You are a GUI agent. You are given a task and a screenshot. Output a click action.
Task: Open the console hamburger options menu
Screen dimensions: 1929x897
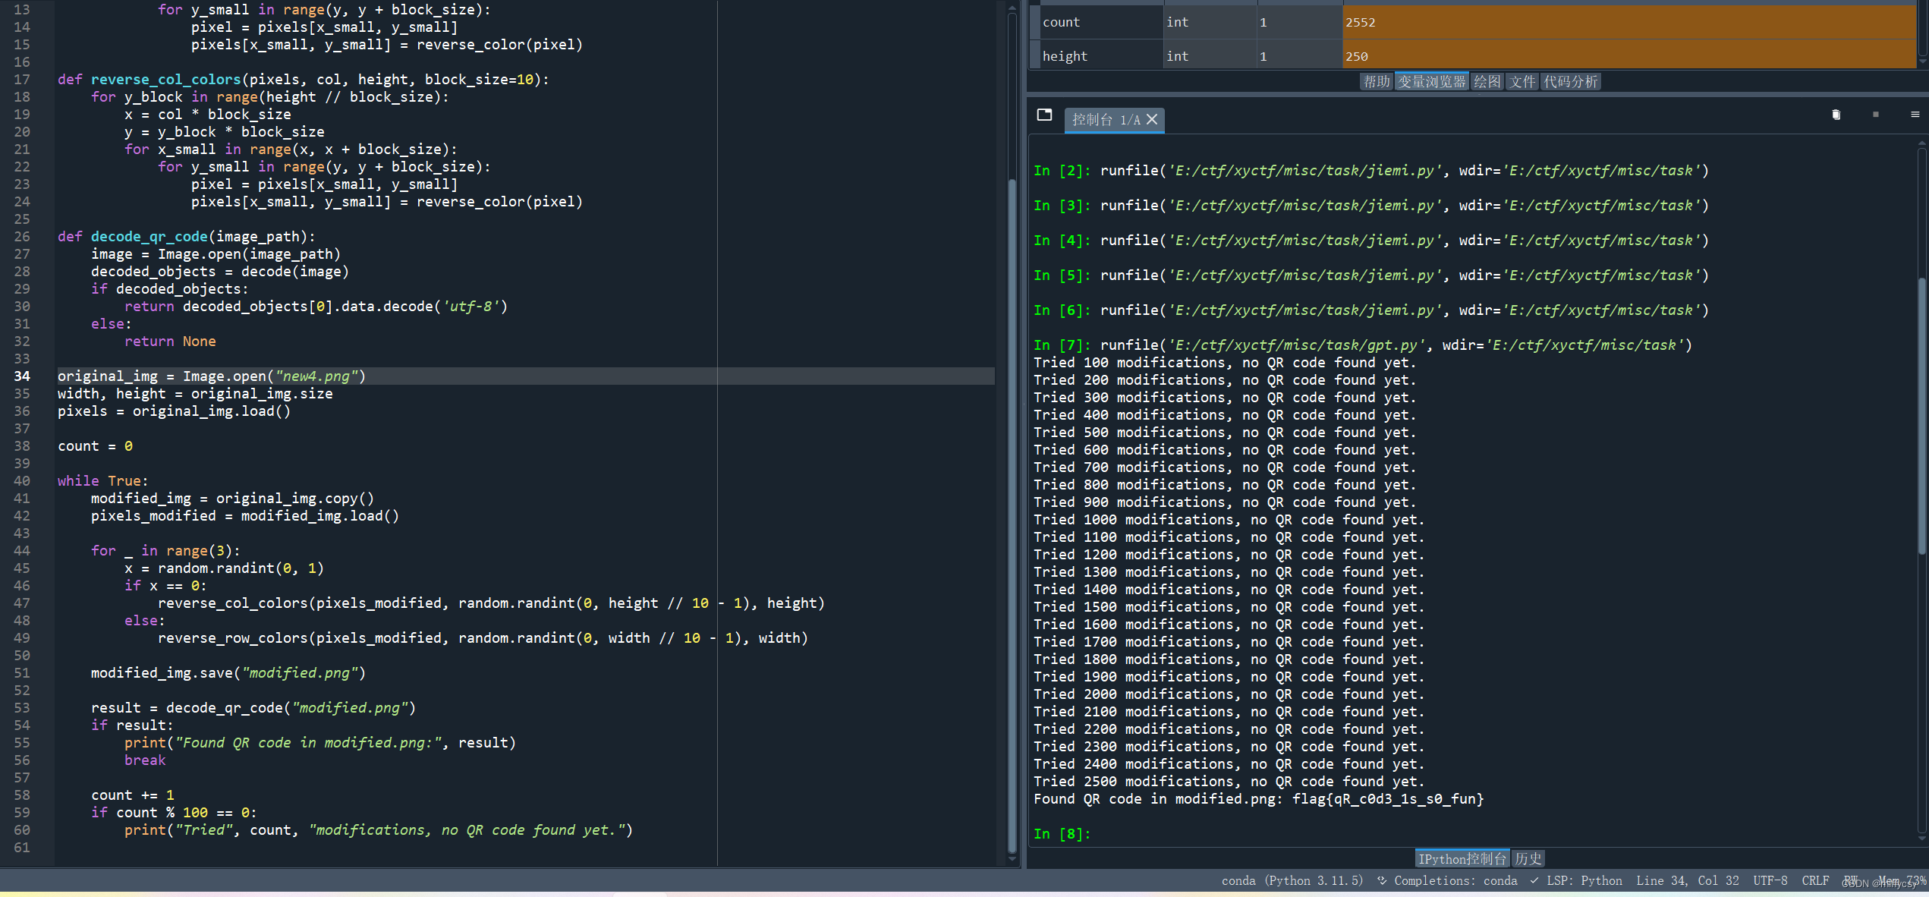coord(1915,115)
